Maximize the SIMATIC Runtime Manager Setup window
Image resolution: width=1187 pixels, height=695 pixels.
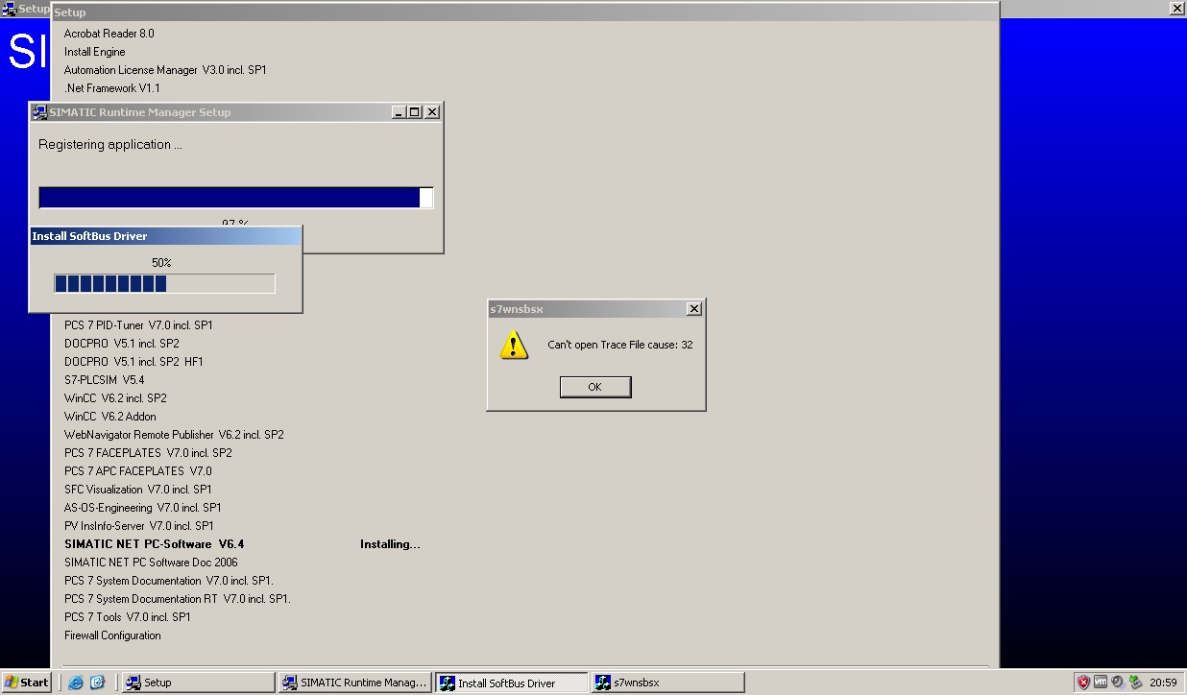[x=414, y=112]
